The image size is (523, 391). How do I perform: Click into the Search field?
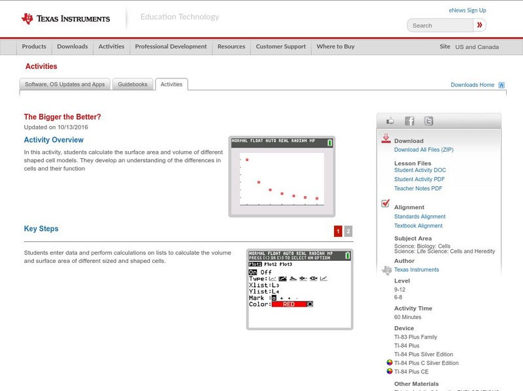441,25
